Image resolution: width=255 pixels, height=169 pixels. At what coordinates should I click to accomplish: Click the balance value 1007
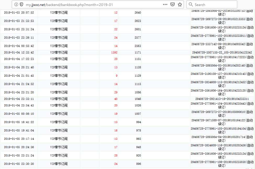(x=138, y=114)
